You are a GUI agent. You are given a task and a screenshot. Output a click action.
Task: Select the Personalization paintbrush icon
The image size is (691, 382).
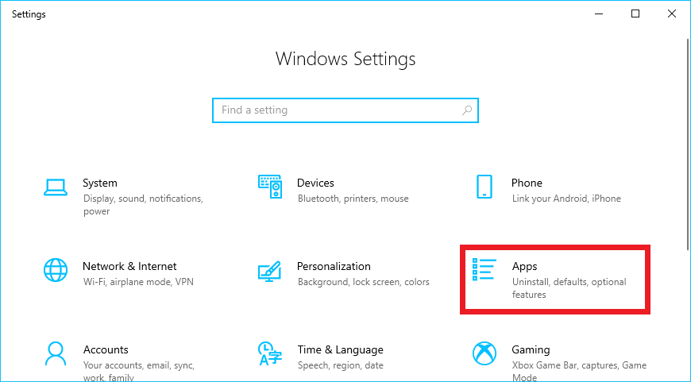(270, 271)
